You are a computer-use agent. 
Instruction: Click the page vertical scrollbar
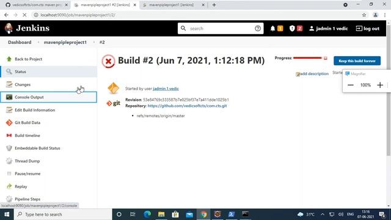389,90
